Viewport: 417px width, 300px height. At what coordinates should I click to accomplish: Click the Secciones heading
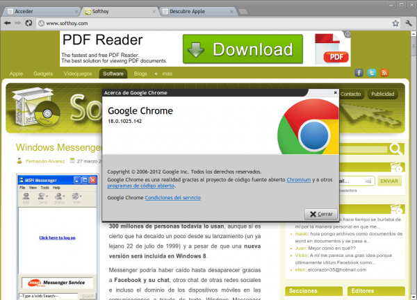coord(303,291)
